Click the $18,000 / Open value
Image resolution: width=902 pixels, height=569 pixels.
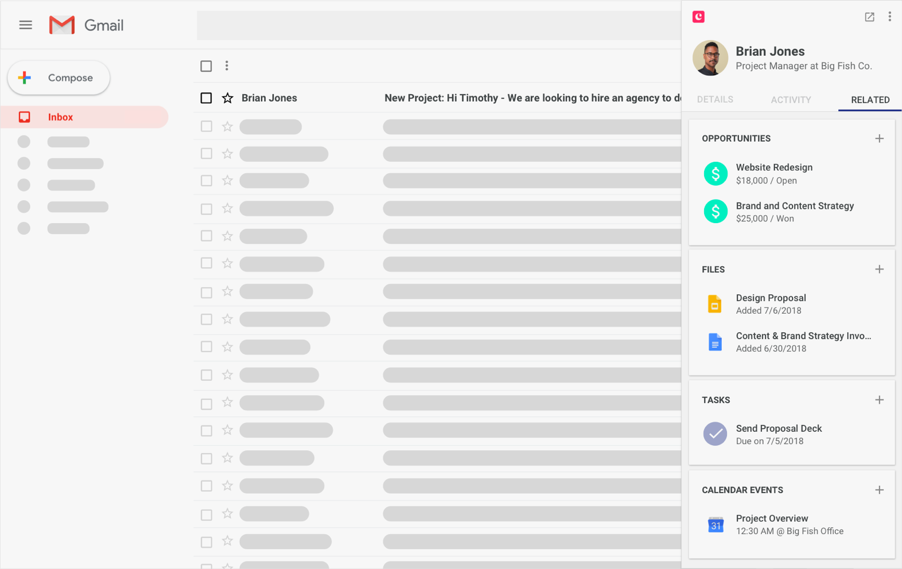[x=766, y=181]
